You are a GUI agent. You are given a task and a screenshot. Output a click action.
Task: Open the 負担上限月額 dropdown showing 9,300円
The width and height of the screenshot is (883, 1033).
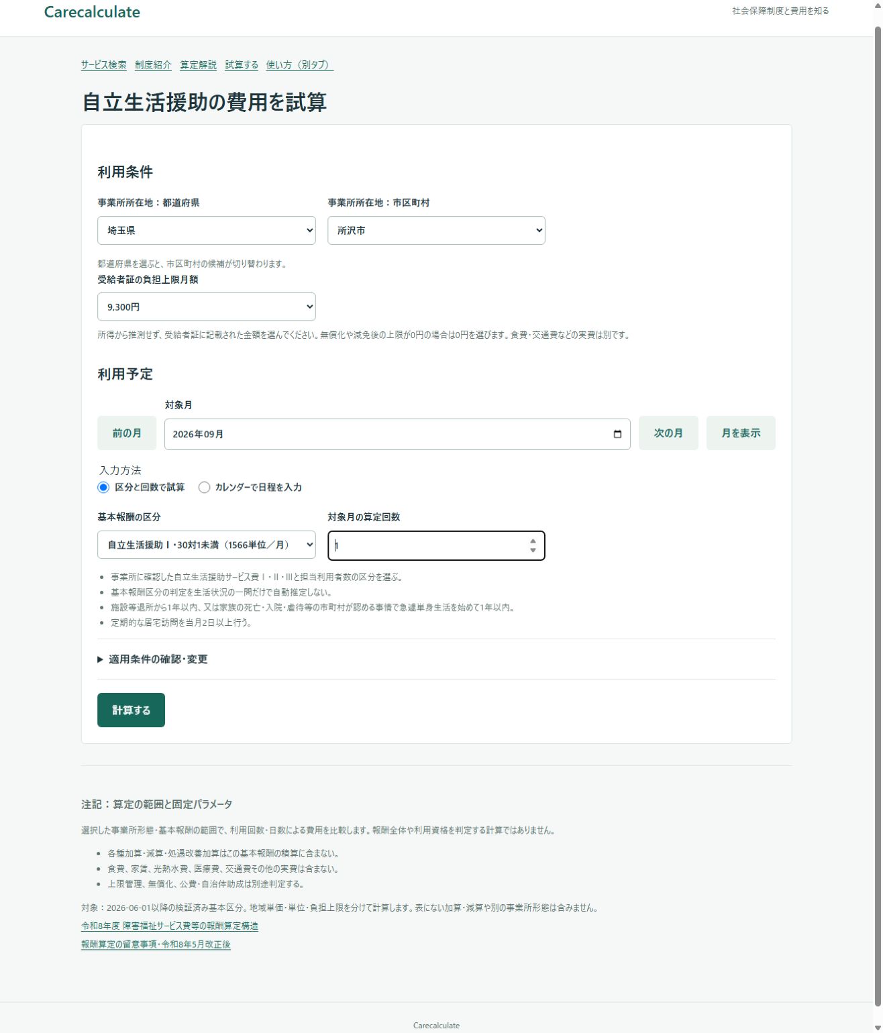point(207,307)
